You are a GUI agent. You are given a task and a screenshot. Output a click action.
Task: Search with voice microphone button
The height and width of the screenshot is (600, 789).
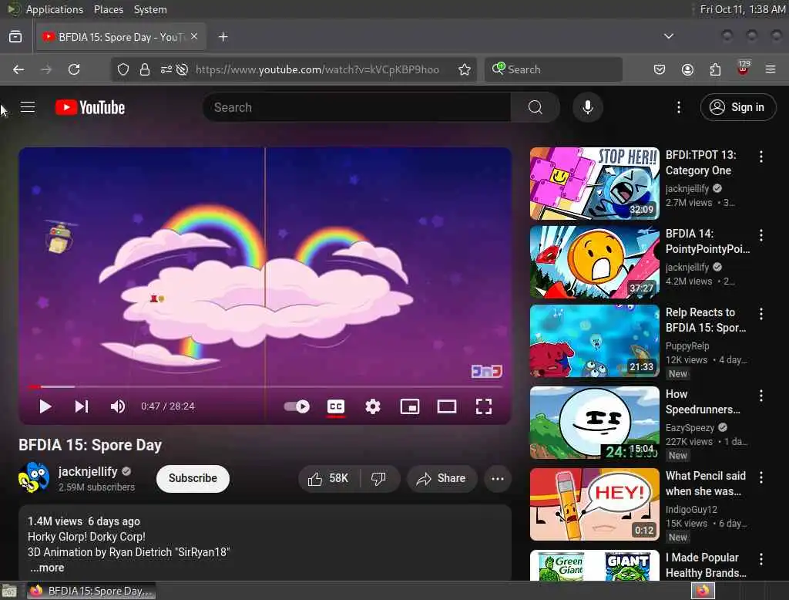coord(588,107)
